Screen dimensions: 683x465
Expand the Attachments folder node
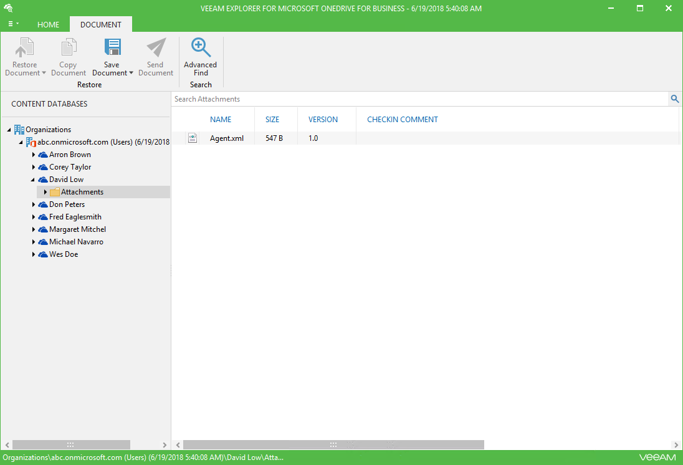(x=45, y=192)
